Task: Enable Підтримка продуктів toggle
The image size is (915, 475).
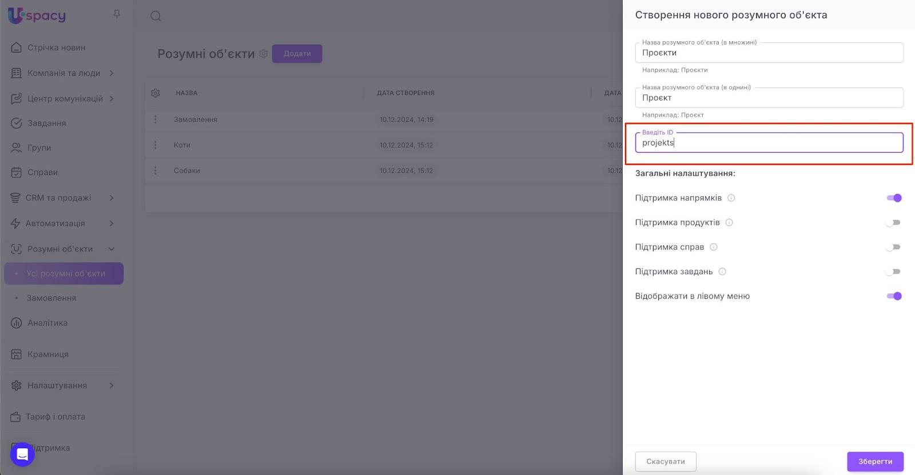Action: pyautogui.click(x=893, y=223)
